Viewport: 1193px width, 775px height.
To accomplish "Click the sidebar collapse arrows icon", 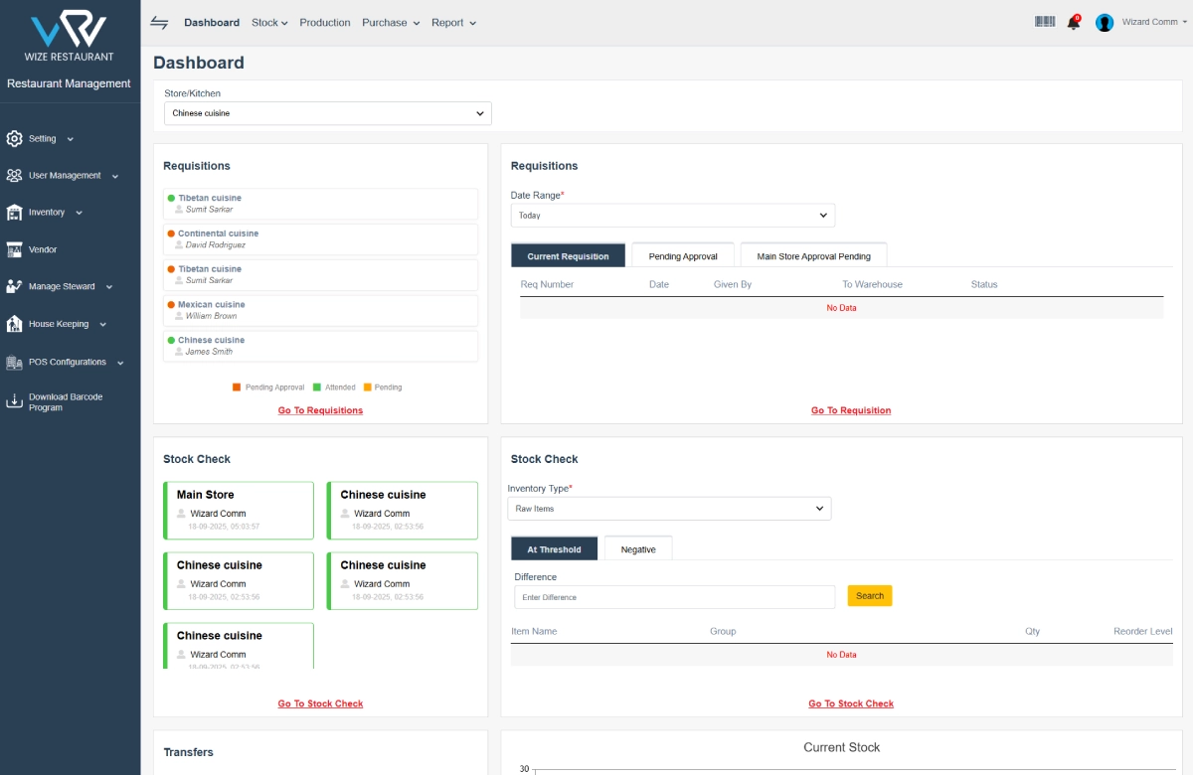I will pyautogui.click(x=159, y=23).
